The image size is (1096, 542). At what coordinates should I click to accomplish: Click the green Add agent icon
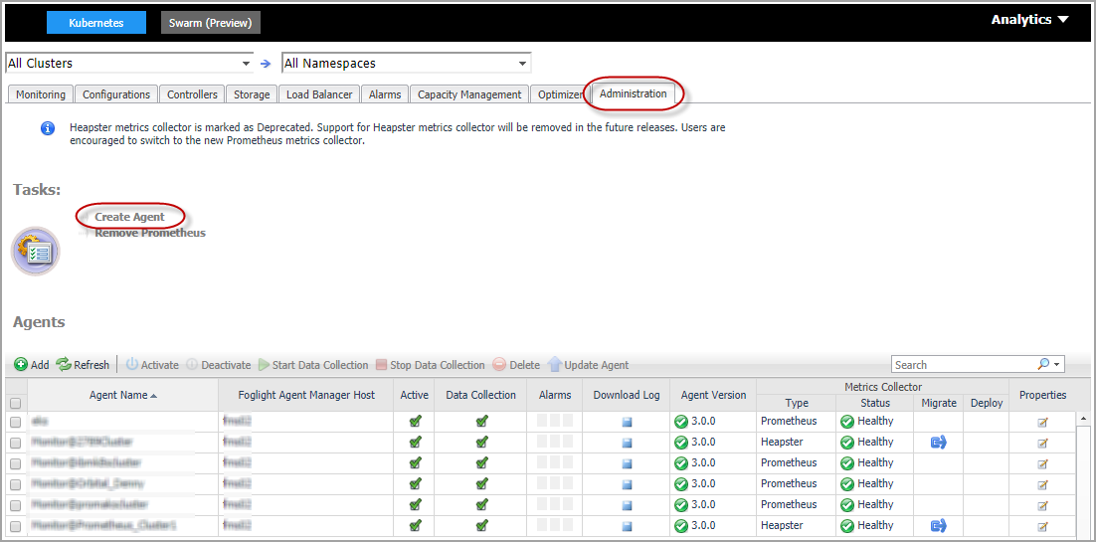21,365
